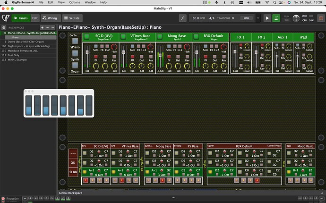Viewport: 326px width, 203px height.
Task: Select the Piano variation
Action: 30,37
